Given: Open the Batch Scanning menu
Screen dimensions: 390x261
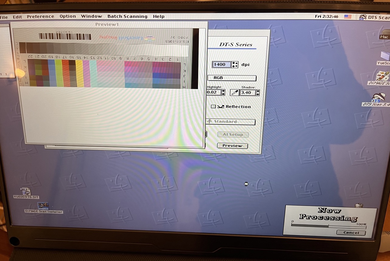Looking at the screenshot, I should 127,16.
